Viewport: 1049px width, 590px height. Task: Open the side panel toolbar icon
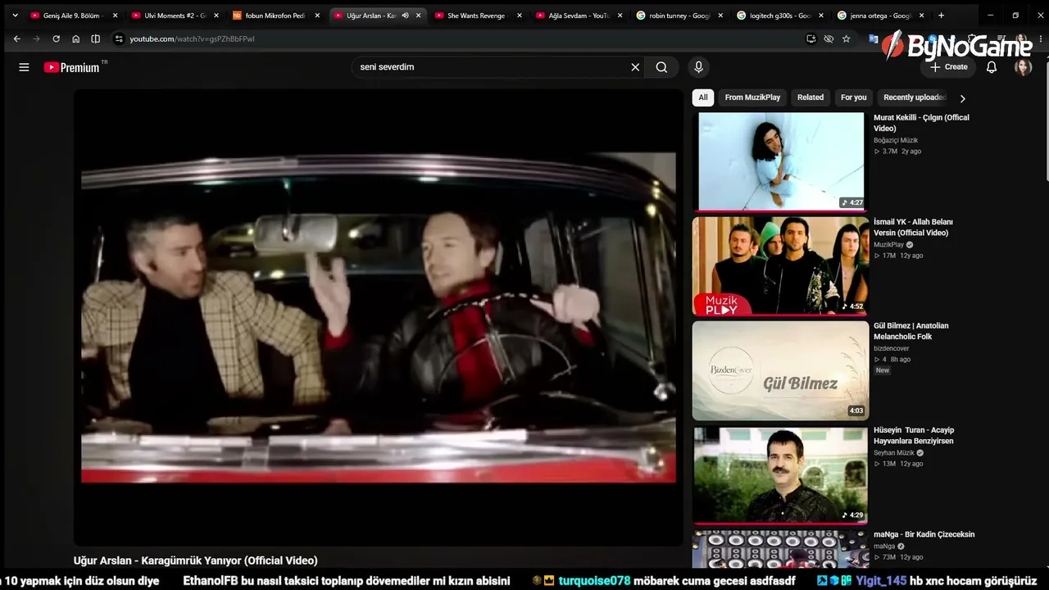(95, 39)
